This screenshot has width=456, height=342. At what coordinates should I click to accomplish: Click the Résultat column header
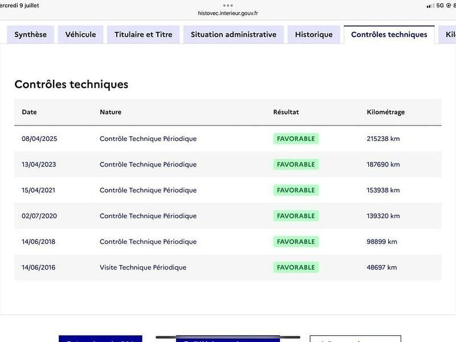[x=286, y=112]
